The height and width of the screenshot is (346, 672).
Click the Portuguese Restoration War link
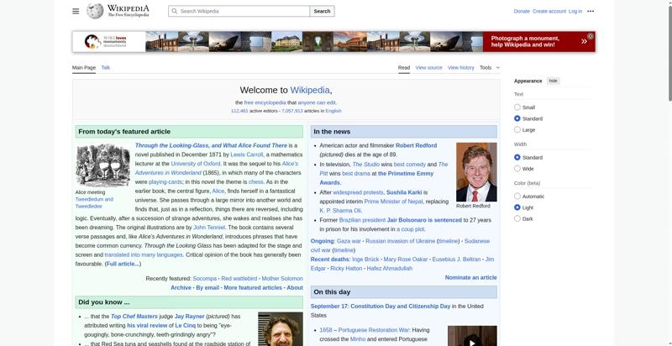[x=374, y=330]
